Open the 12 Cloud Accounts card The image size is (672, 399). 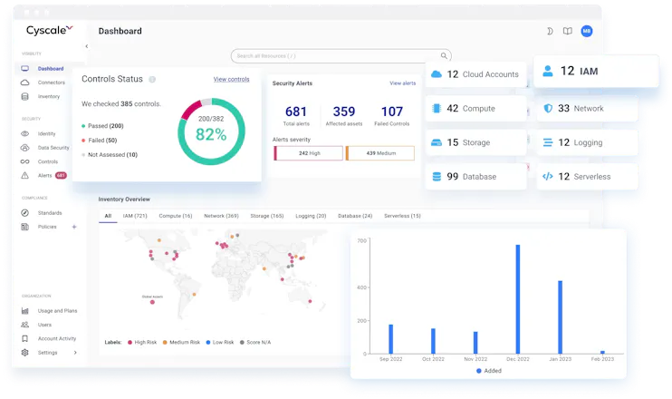coord(475,74)
